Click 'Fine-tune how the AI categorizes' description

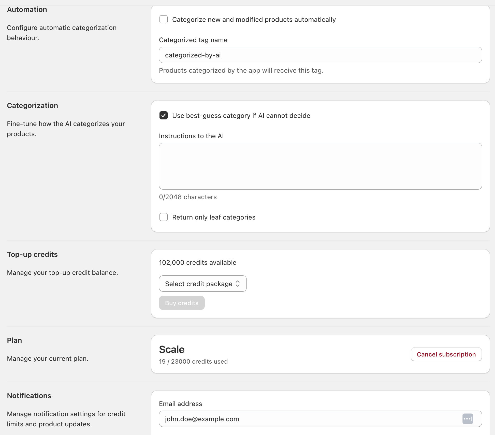coord(66,129)
